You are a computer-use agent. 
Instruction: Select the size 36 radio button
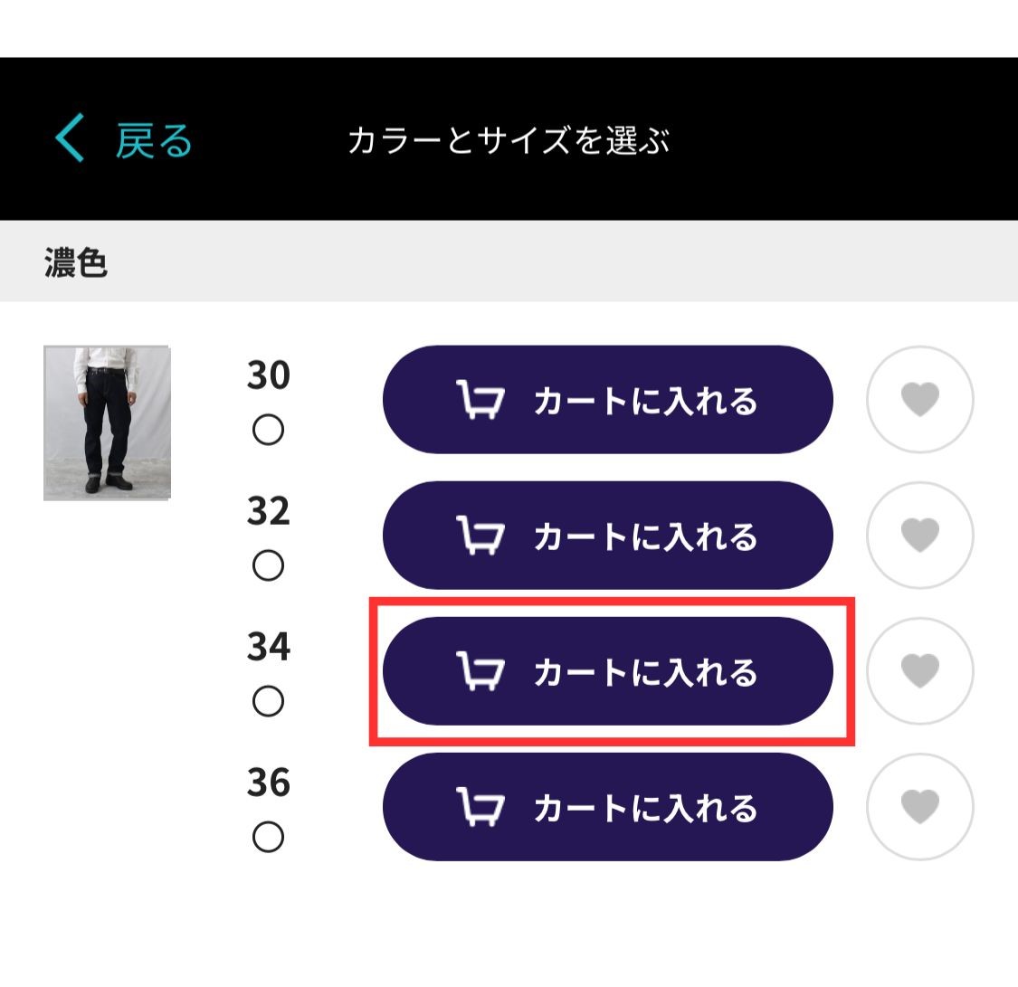click(268, 837)
